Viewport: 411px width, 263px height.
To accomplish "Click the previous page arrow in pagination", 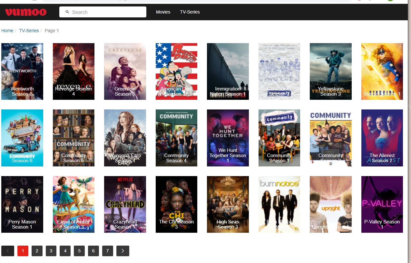I will [x=8, y=251].
